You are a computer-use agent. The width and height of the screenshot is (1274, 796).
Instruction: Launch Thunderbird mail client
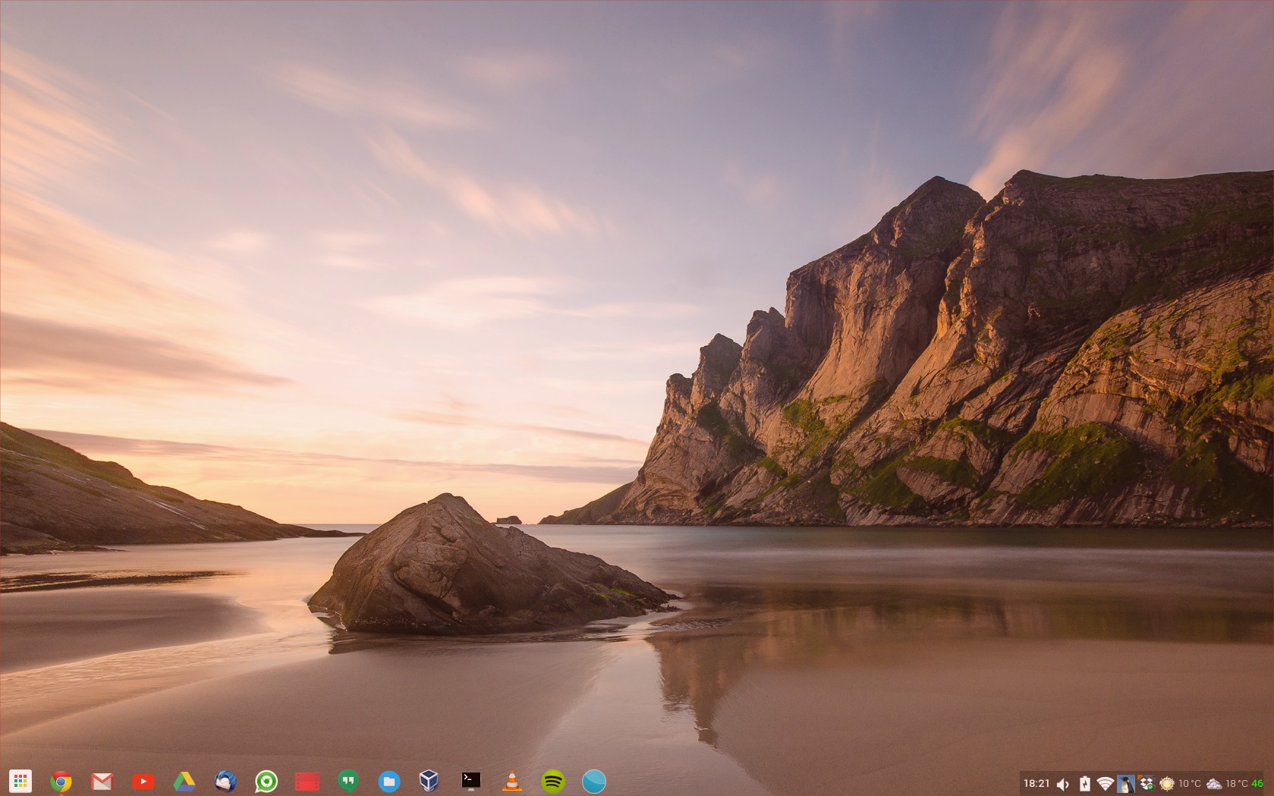225,781
